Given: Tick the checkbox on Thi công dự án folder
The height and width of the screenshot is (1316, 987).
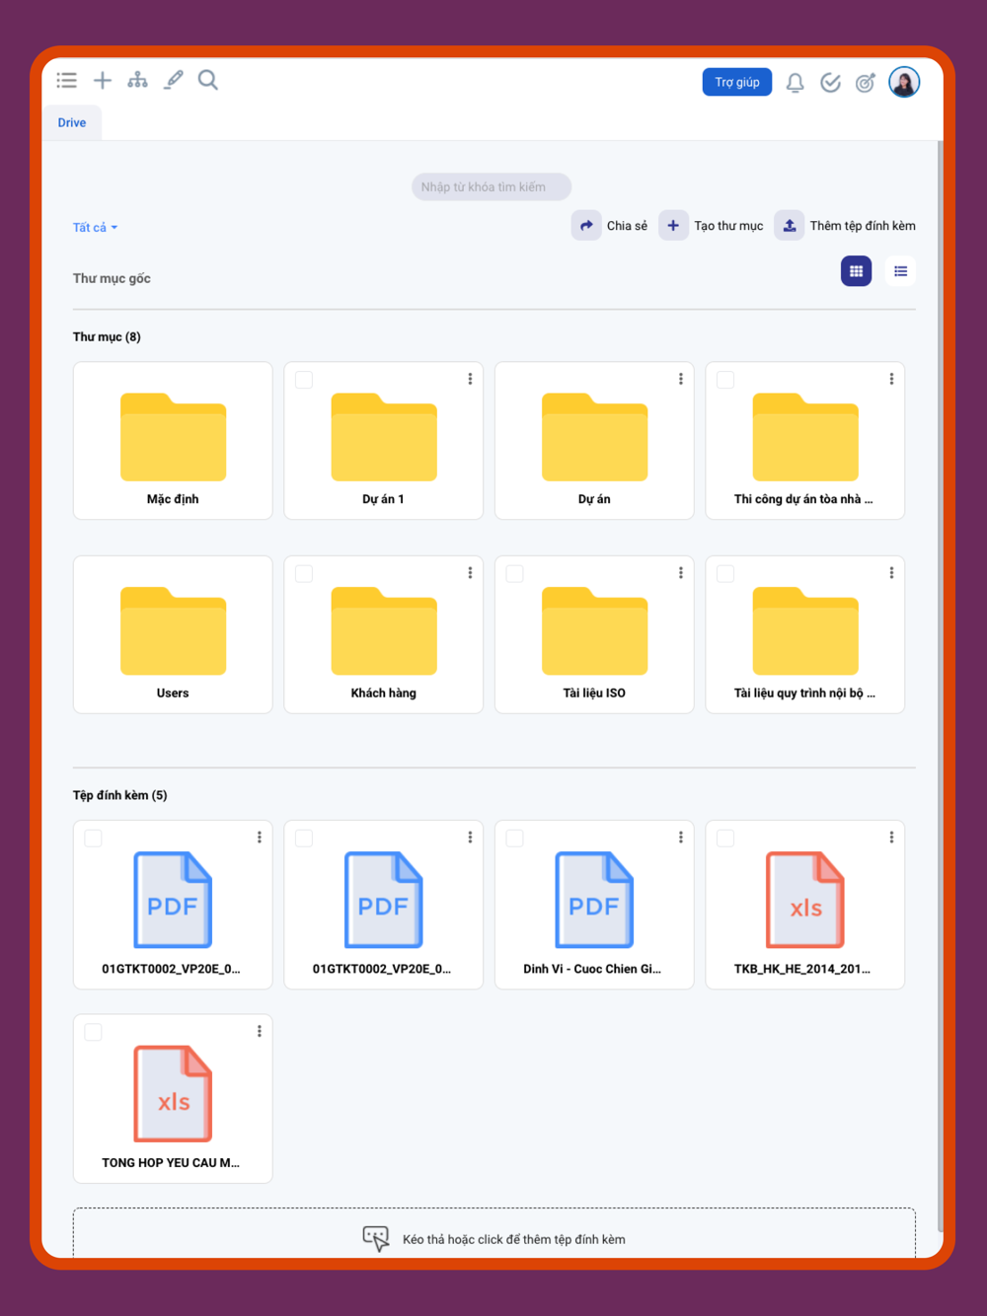Looking at the screenshot, I should click(725, 380).
